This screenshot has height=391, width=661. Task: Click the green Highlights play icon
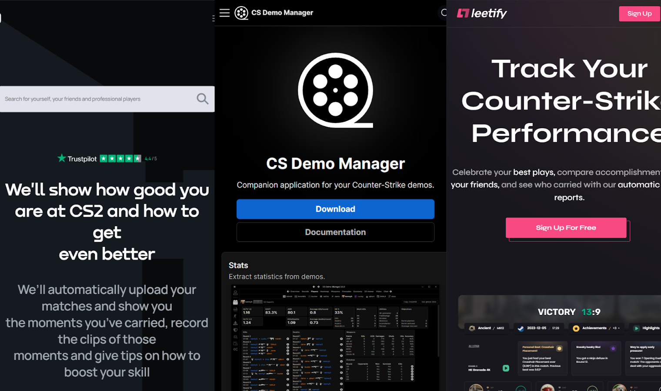pos(636,328)
